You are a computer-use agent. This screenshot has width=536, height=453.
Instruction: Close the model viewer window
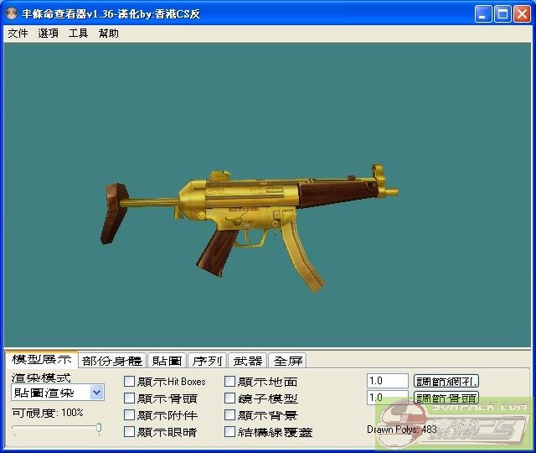(x=522, y=14)
